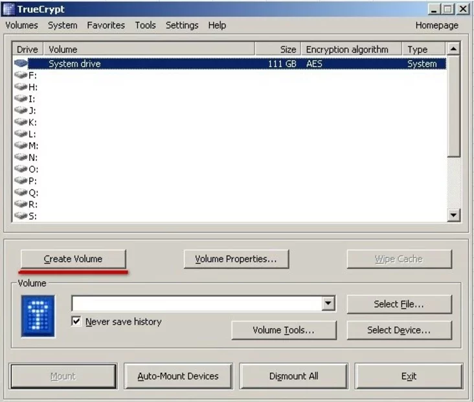Click the F: drive icon in list

21,75
